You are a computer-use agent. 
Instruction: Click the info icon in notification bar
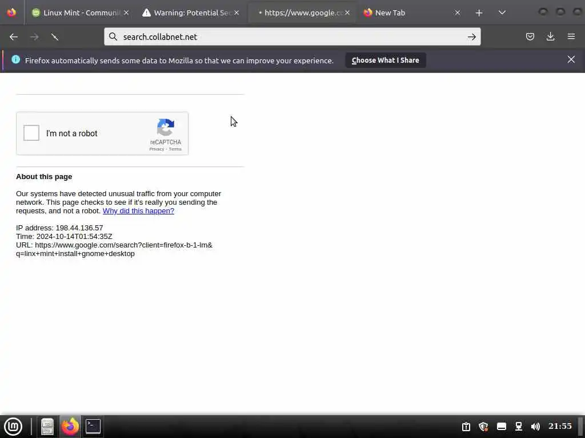click(15, 59)
